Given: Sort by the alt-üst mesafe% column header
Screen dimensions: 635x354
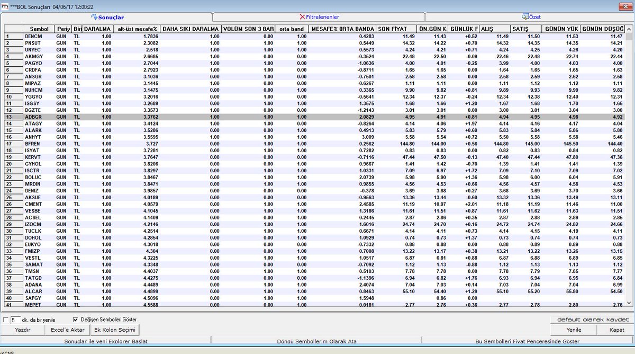Looking at the screenshot, I should [x=137, y=29].
